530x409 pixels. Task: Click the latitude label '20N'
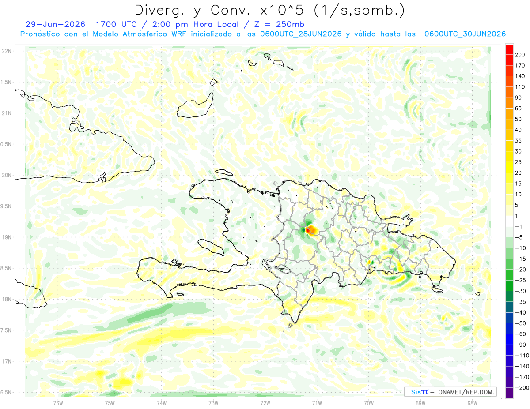(6, 175)
